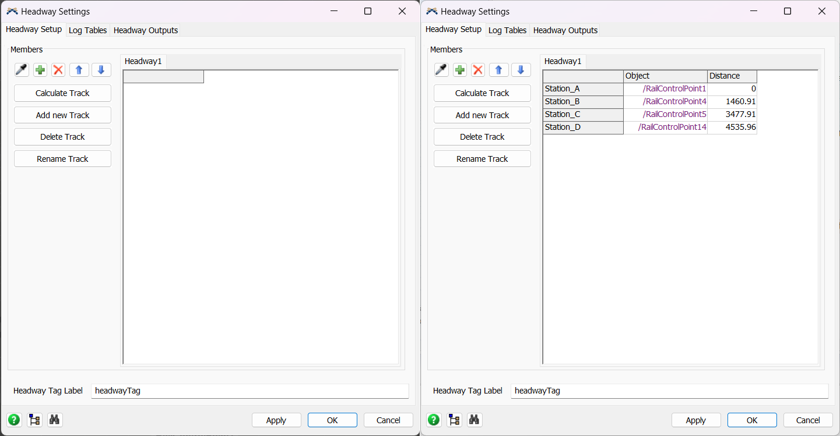840x436 pixels.
Task: Click Add new Track in the stations-list dialog
Action: pyautogui.click(x=482, y=115)
